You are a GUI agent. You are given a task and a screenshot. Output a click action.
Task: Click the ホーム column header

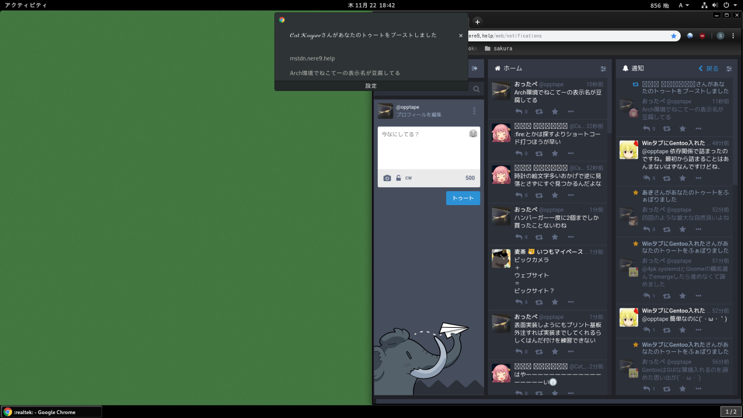508,68
